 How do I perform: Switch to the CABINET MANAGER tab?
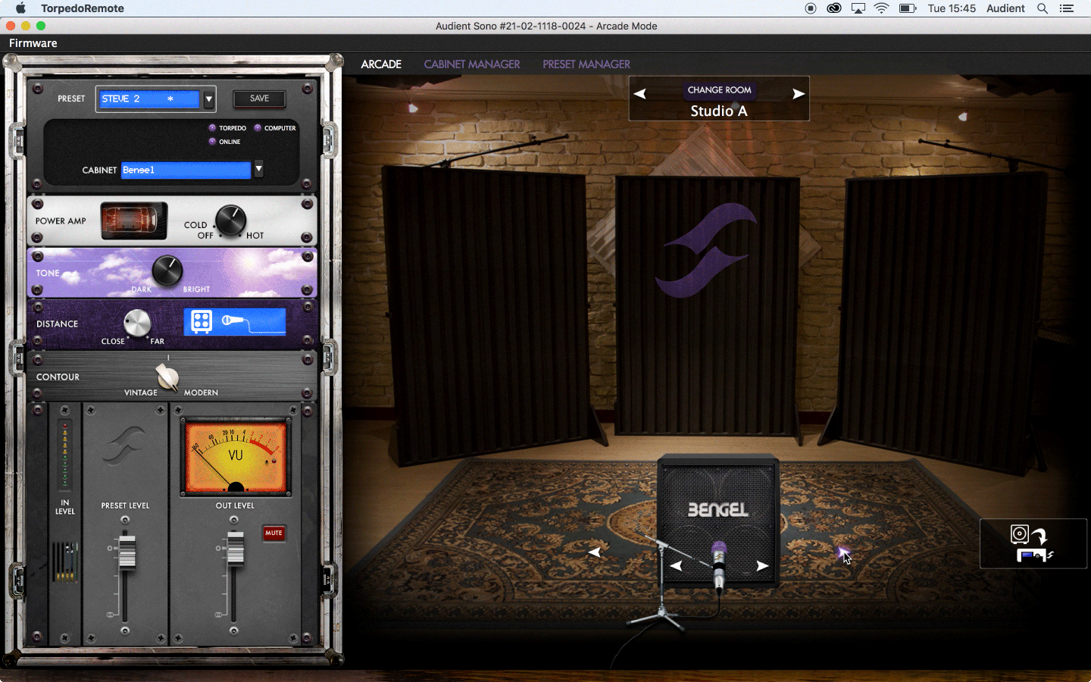pyautogui.click(x=472, y=64)
